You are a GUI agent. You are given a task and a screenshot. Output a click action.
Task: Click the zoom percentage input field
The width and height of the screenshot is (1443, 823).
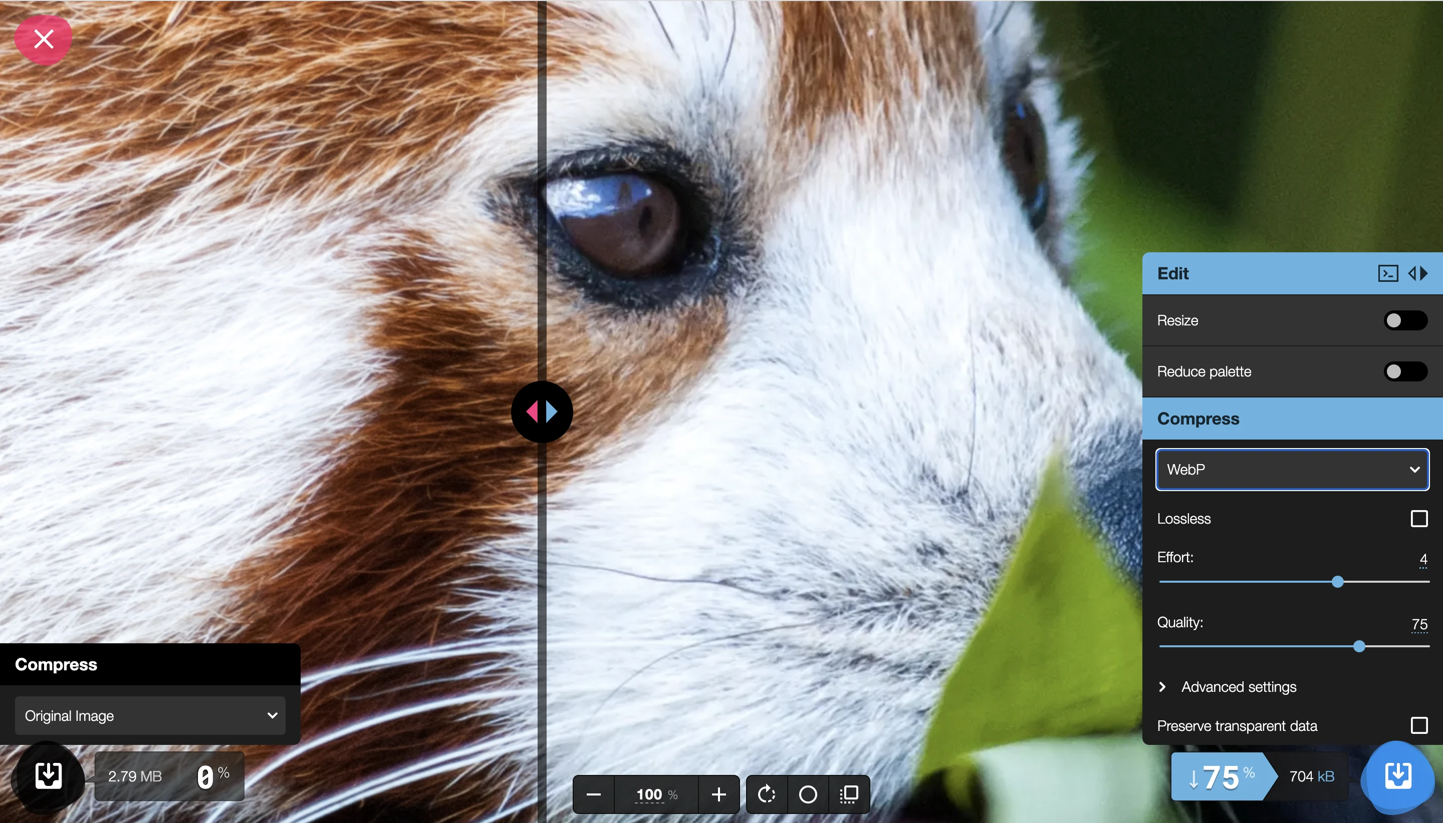649,794
